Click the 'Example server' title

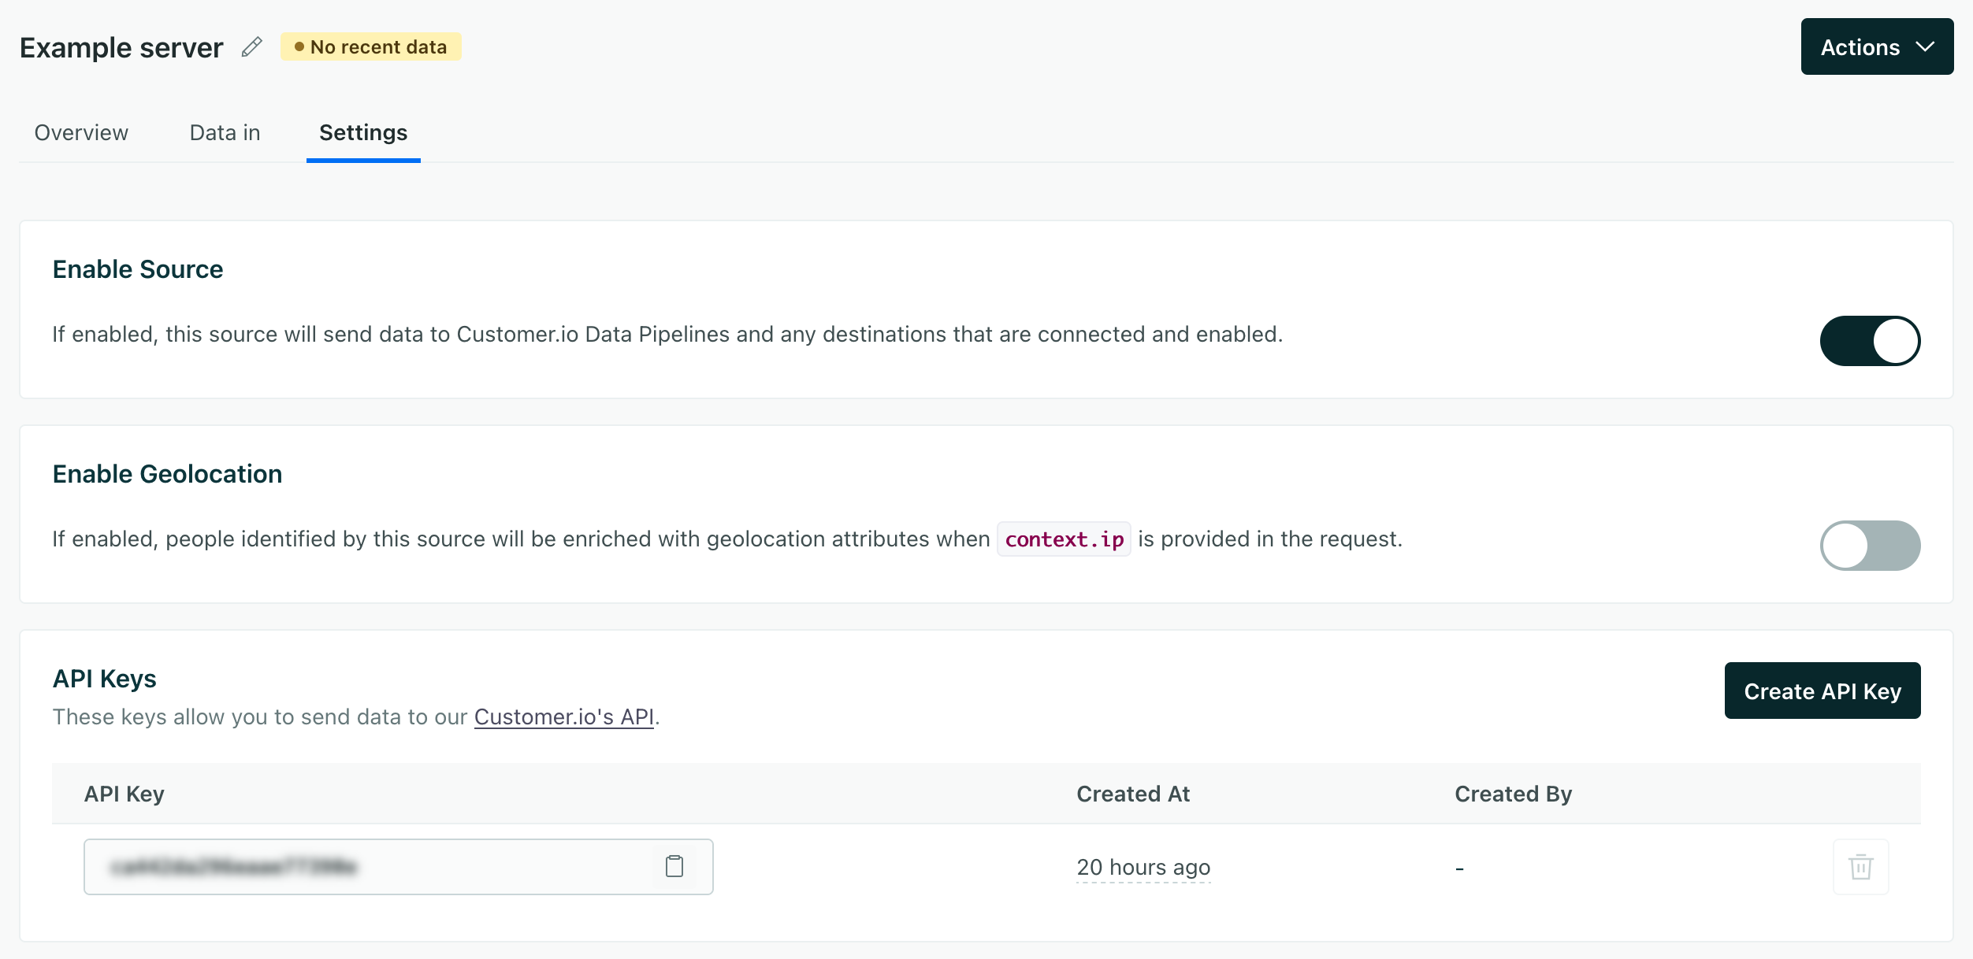click(x=121, y=47)
